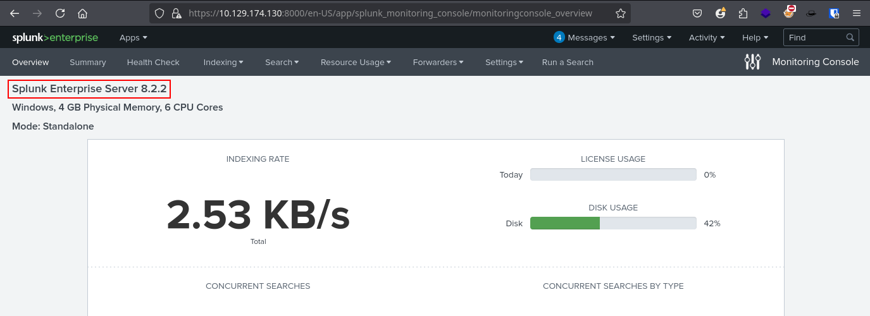Screen dimensions: 870x316
Task: Click the Monitoring Console sliders icon
Action: tap(753, 62)
